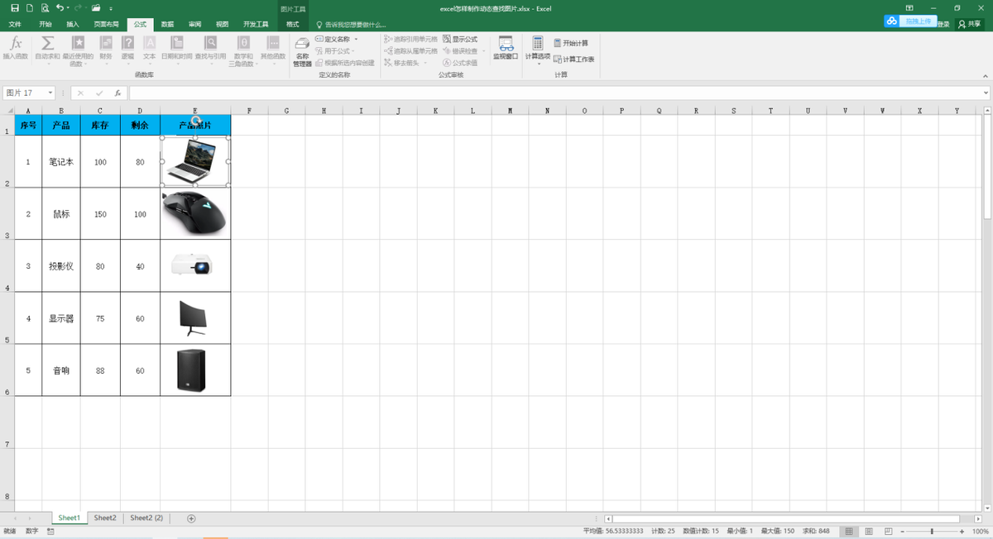Switch to the 审阅 ribbon tab

click(x=194, y=25)
